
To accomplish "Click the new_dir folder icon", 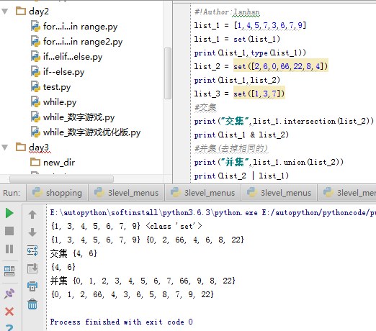I will (35, 162).
